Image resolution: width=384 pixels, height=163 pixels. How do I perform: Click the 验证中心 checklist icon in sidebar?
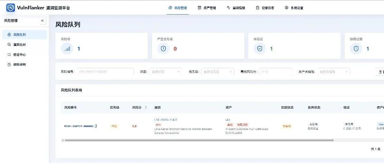[9, 55]
